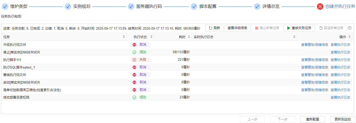Open 查看执行日志 for 执行脚本111

(x=340, y=60)
